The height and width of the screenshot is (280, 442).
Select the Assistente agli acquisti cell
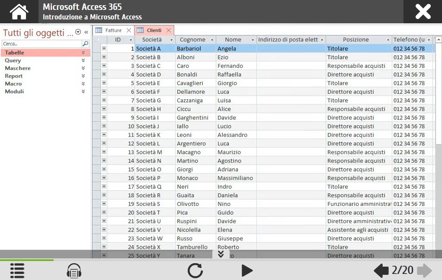pos(359,230)
